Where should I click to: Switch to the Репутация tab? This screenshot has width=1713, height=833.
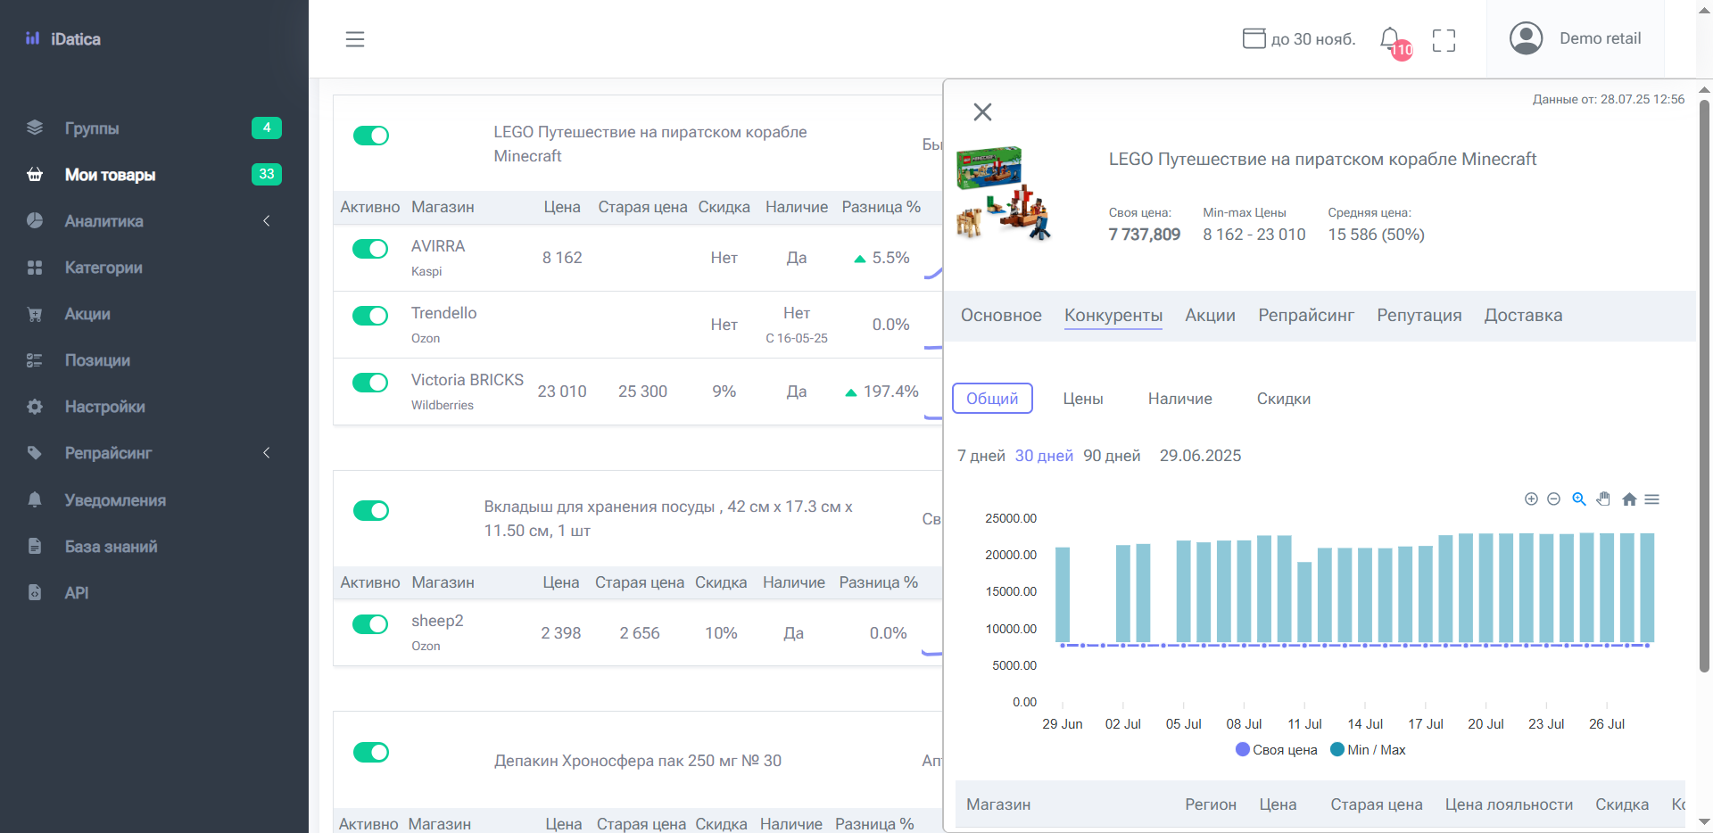click(x=1419, y=316)
